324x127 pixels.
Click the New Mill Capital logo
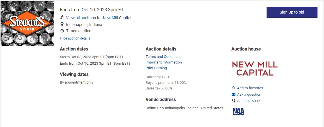(255, 69)
